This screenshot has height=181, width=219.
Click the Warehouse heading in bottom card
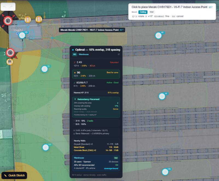pos(79,158)
